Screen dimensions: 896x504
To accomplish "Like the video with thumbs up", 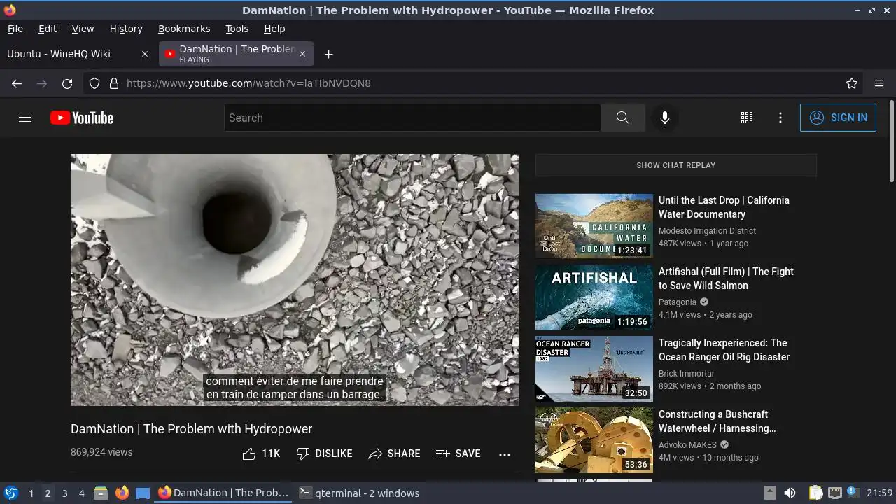I will tap(261, 454).
